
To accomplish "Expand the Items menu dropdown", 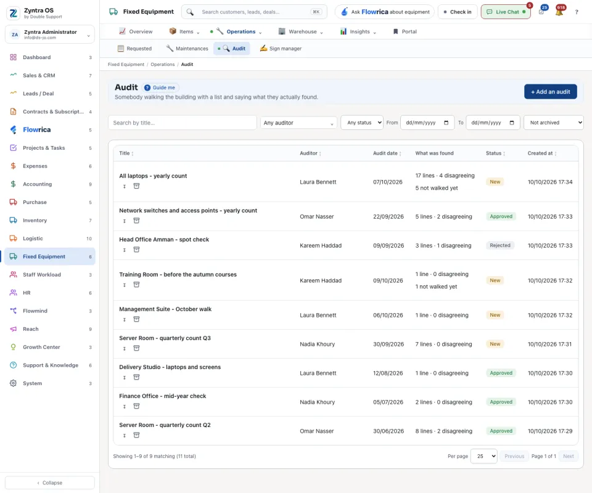I will [184, 31].
